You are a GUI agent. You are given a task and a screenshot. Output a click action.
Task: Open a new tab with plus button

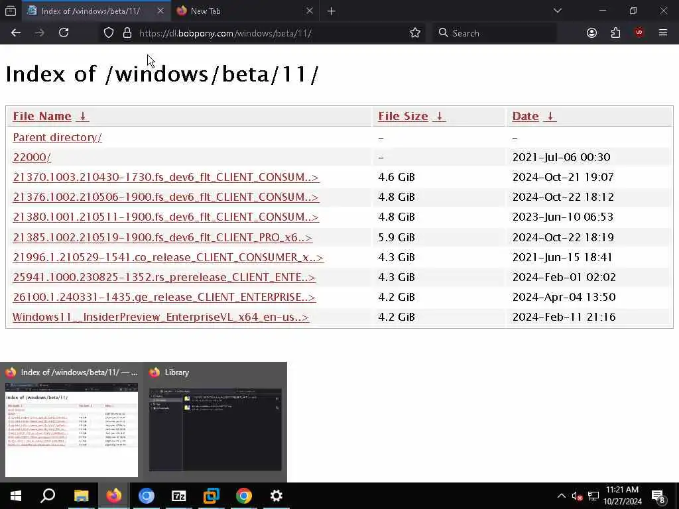[332, 11]
